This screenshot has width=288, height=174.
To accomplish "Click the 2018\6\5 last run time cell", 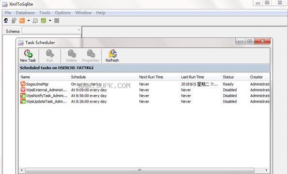I will (x=199, y=84).
